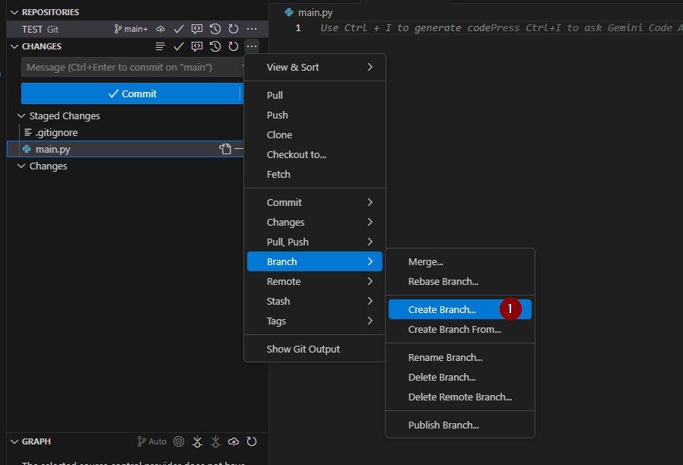Click the refresh icon in CHANGES header

[233, 46]
